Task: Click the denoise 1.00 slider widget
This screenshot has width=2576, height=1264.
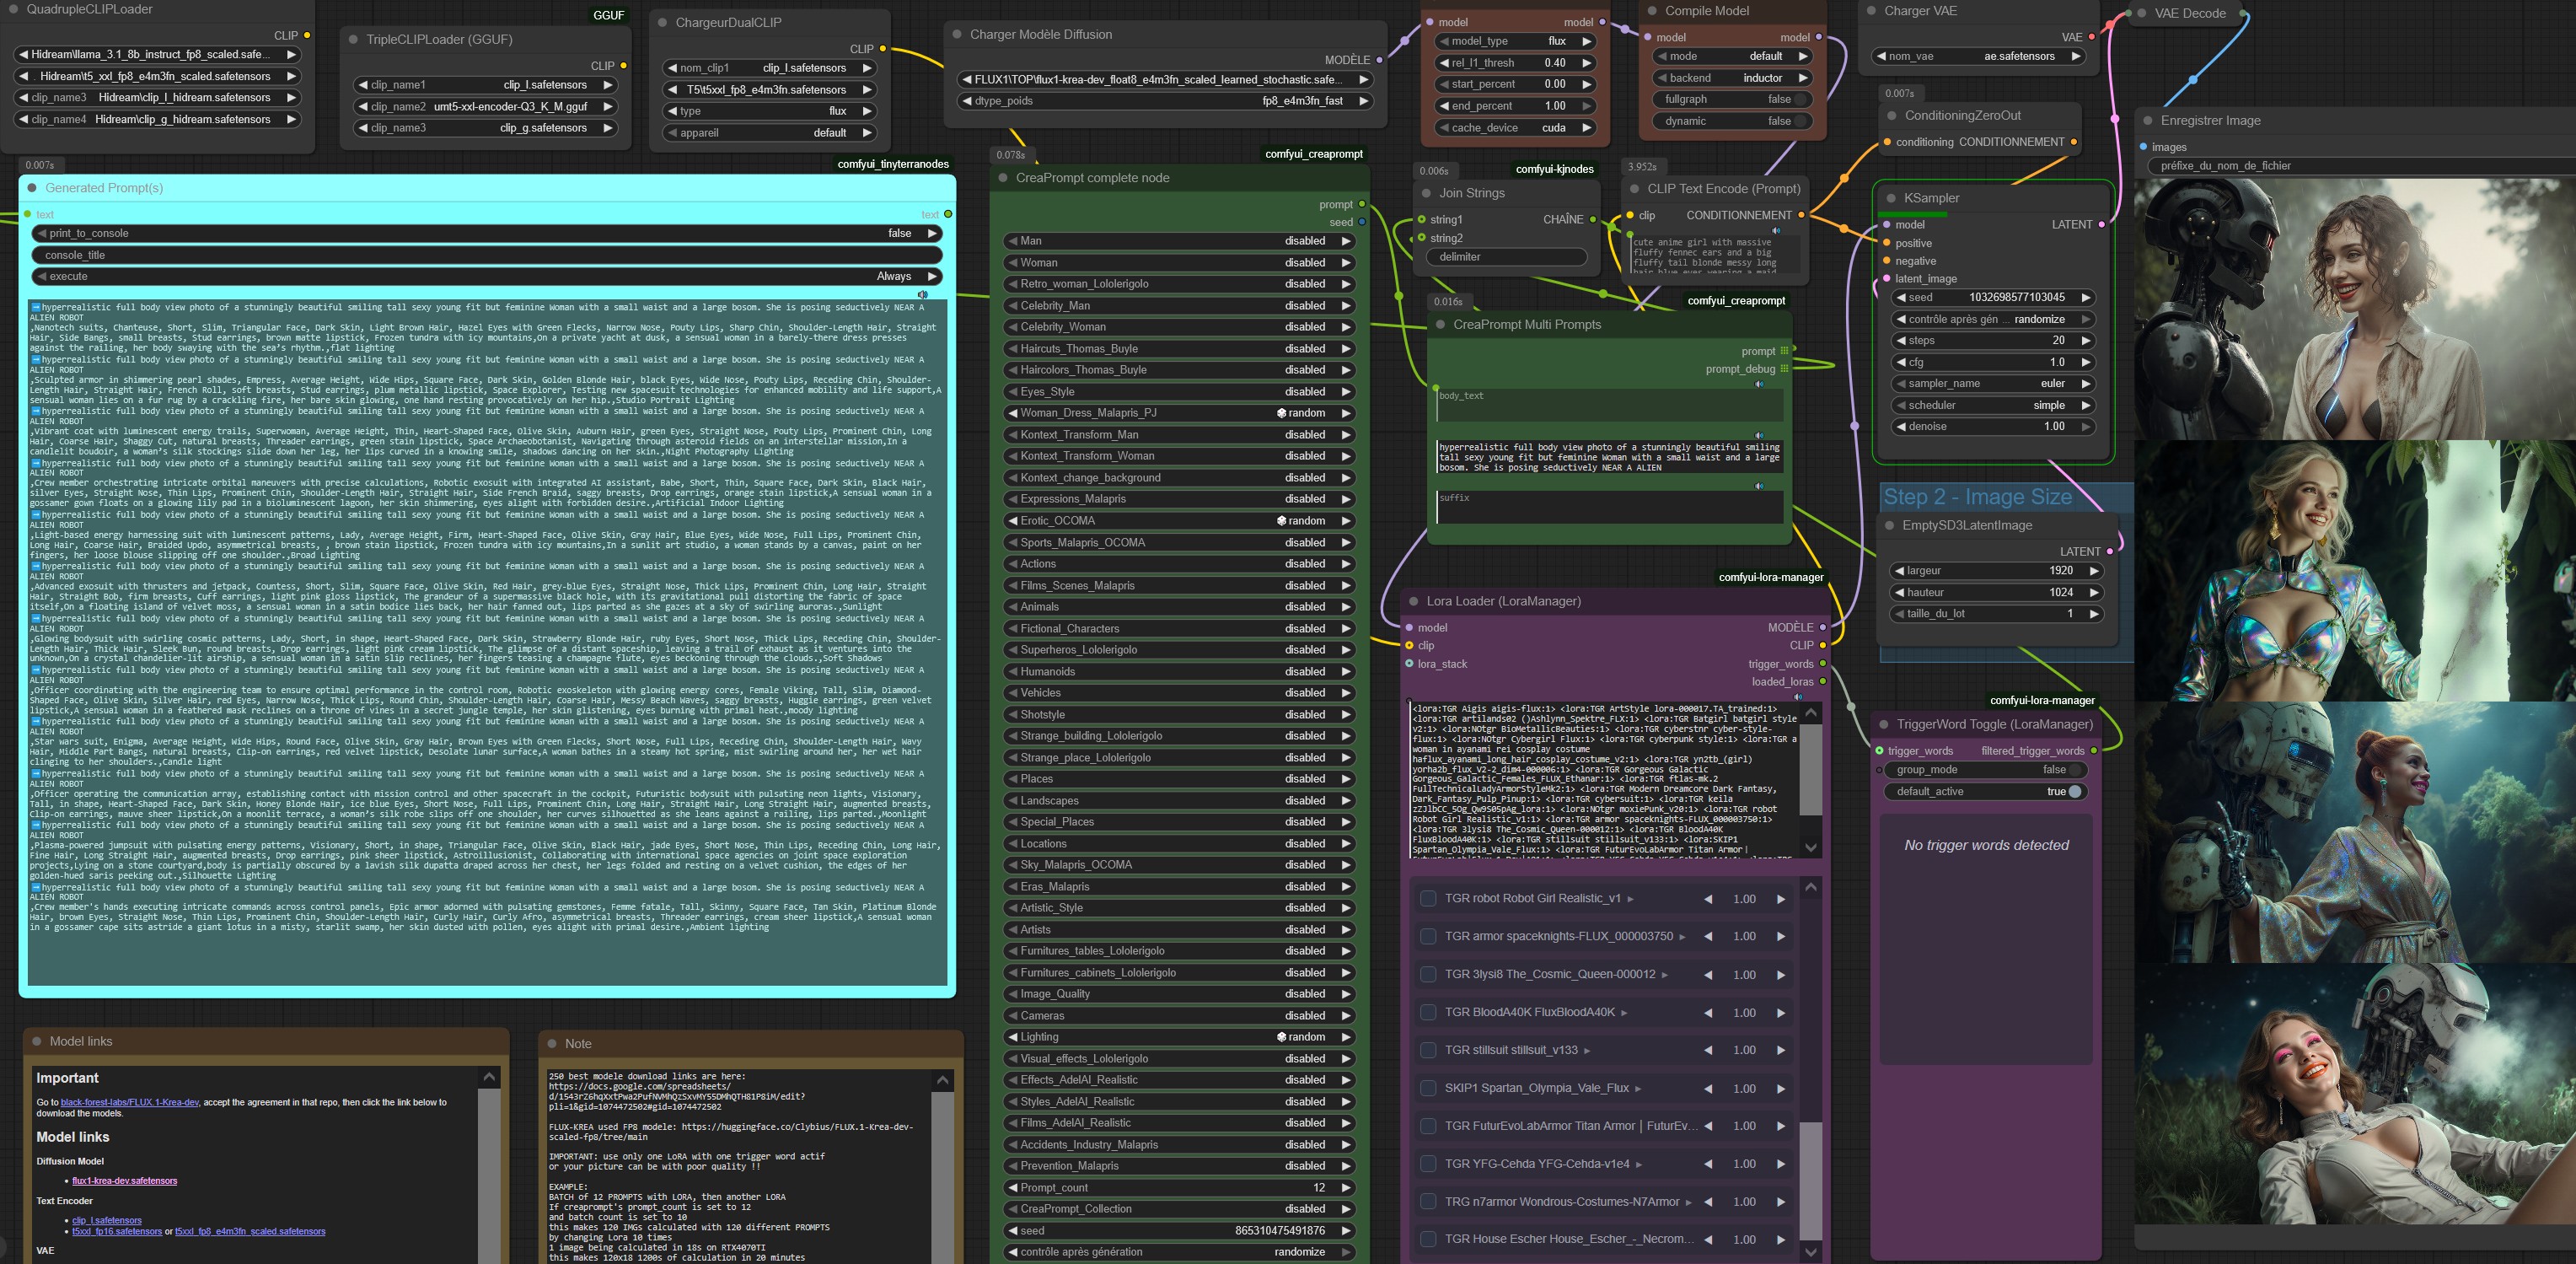Action: tap(1992, 426)
